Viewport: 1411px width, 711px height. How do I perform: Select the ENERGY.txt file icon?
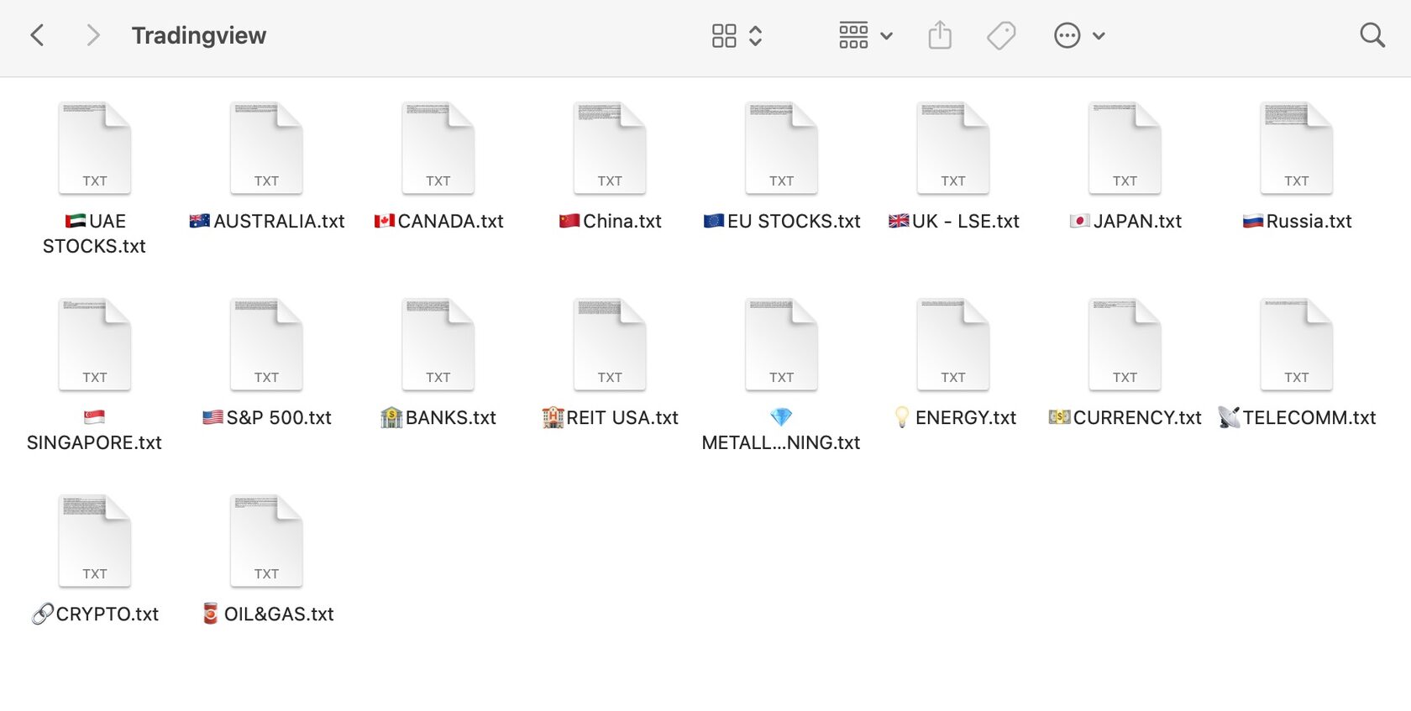point(953,344)
